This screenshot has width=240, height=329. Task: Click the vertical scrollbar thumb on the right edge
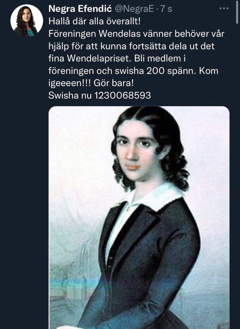[x=237, y=12]
